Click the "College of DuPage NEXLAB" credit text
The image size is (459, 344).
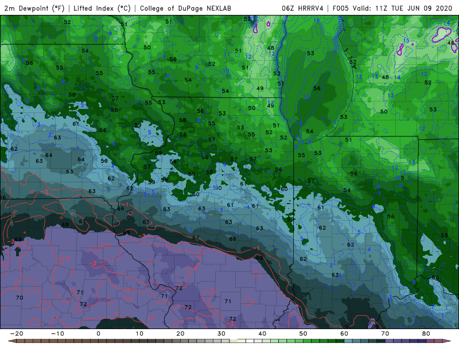point(185,8)
